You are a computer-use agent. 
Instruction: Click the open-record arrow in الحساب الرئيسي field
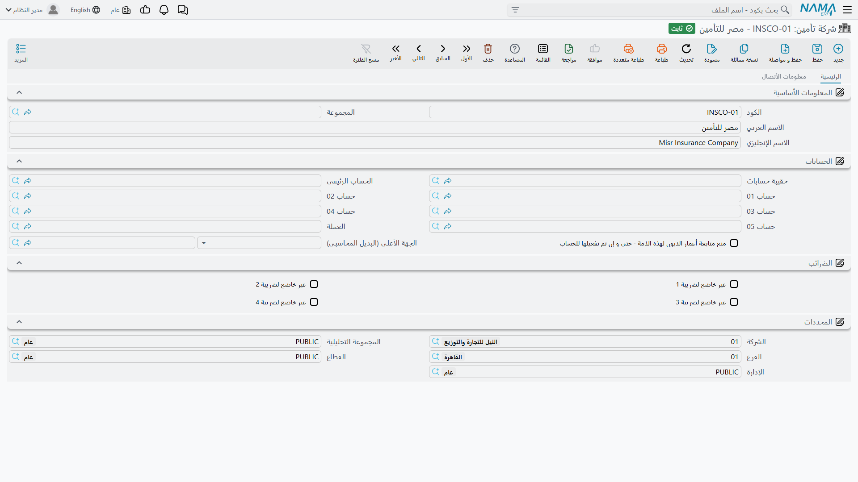pos(28,181)
